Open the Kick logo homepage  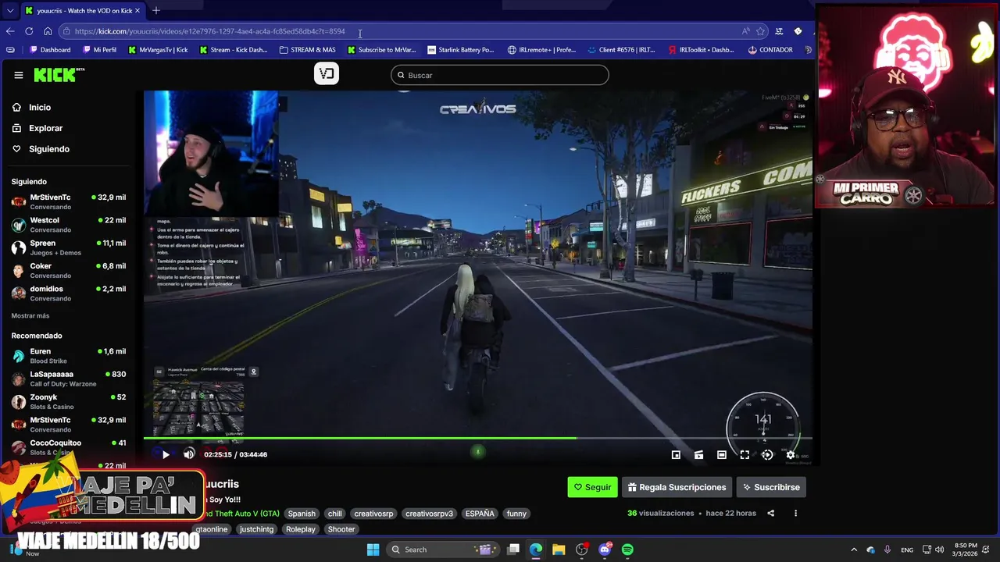[59, 75]
